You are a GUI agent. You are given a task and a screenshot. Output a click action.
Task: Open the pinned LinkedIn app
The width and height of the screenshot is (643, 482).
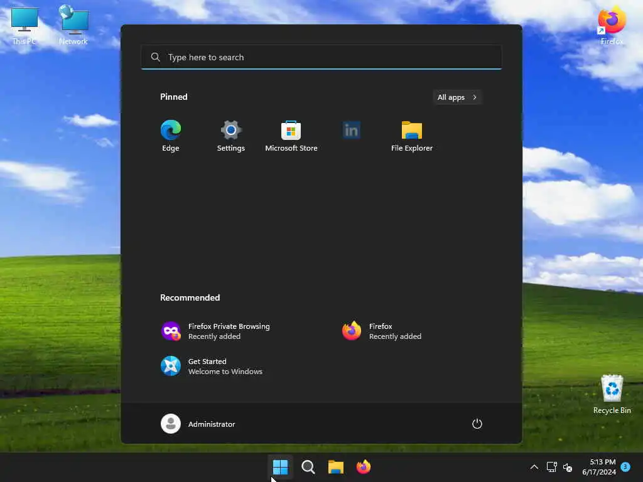pos(352,131)
